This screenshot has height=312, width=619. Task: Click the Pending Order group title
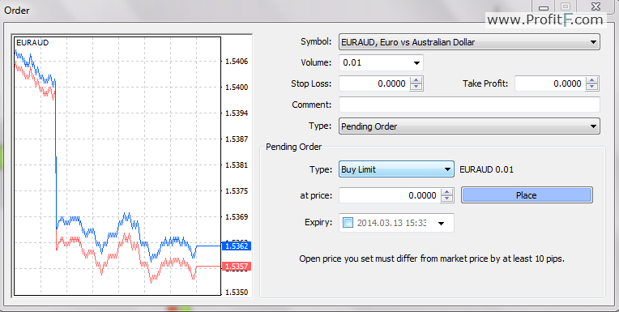point(294,147)
